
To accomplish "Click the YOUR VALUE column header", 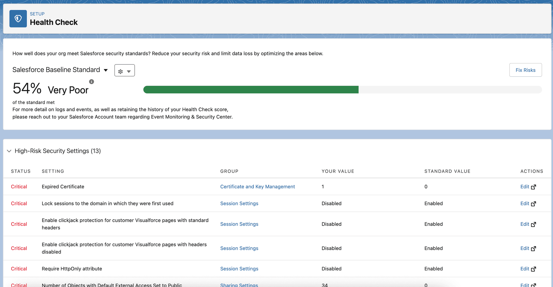I will (338, 171).
